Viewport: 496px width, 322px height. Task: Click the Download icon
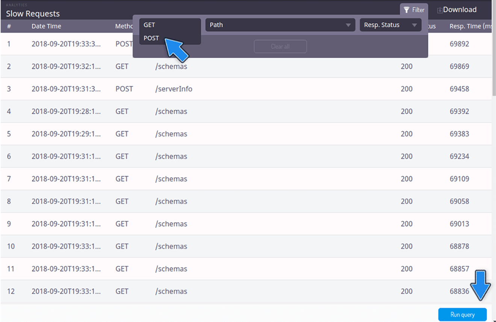(x=440, y=10)
